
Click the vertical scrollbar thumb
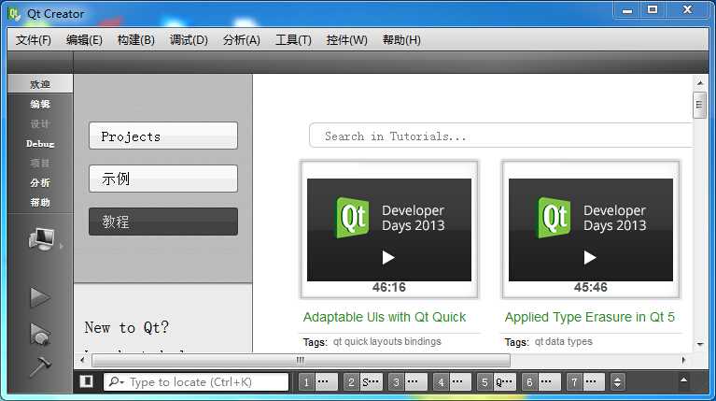tap(699, 106)
